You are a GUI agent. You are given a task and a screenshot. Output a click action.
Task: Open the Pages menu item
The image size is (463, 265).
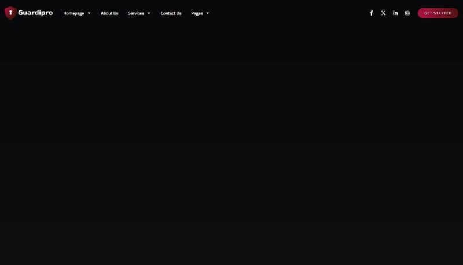click(x=197, y=13)
